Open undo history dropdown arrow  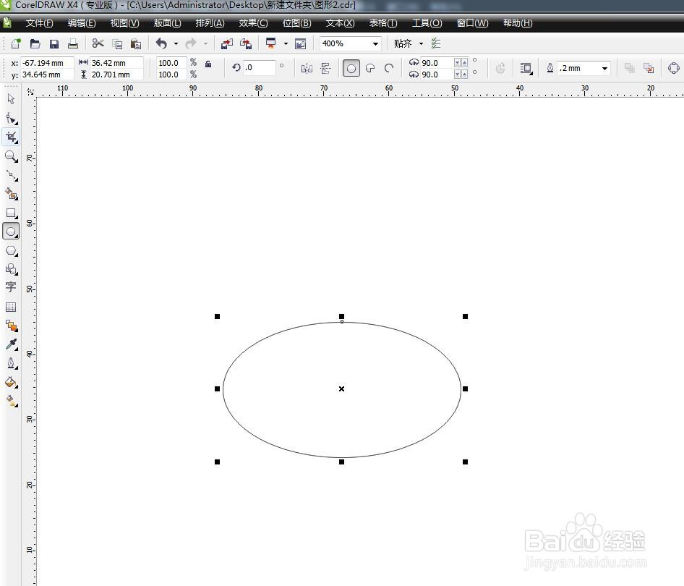pos(176,43)
